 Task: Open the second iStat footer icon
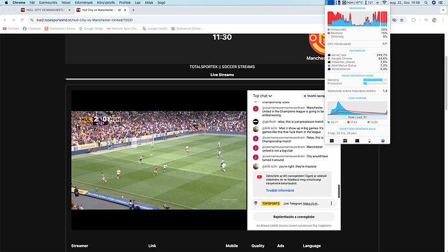[345, 140]
